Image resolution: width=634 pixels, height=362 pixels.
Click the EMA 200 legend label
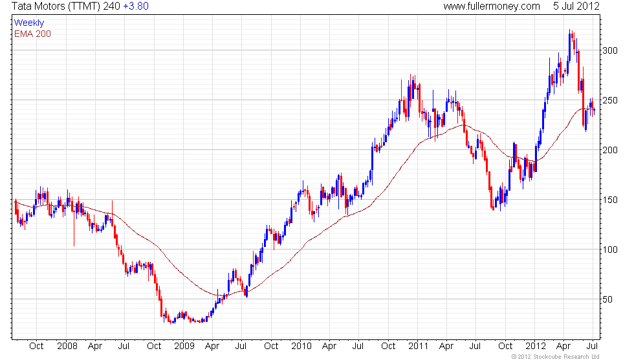point(32,34)
